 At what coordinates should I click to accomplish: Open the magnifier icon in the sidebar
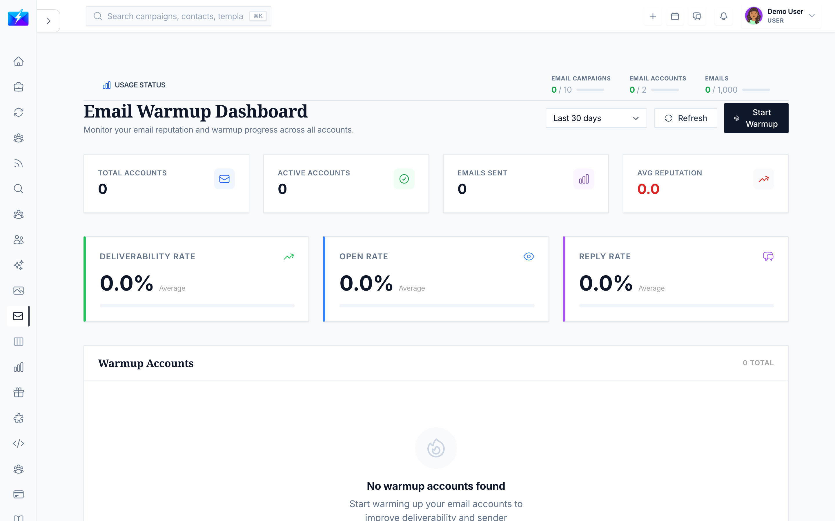pyautogui.click(x=18, y=189)
